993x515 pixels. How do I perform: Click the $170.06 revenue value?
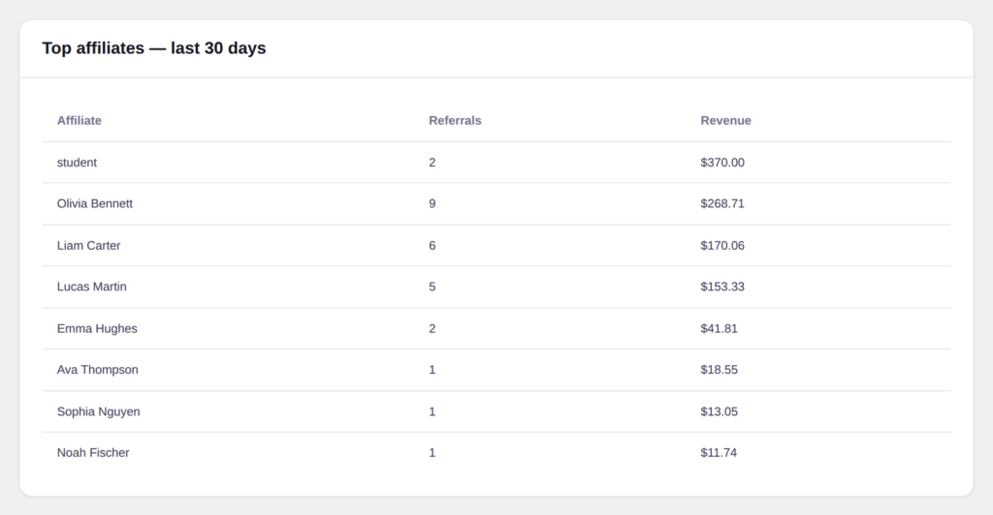(x=722, y=245)
